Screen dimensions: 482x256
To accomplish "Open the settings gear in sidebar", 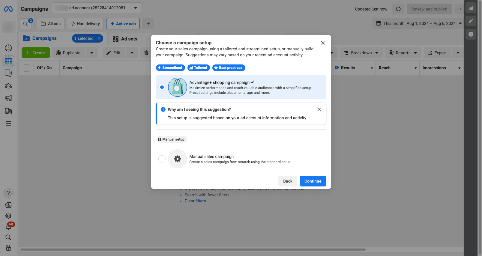I will click(8, 216).
